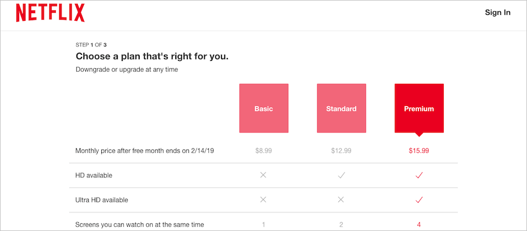527x231 pixels.
Task: Click the Premium Ultra HD red checkmark
Action: [x=419, y=200]
